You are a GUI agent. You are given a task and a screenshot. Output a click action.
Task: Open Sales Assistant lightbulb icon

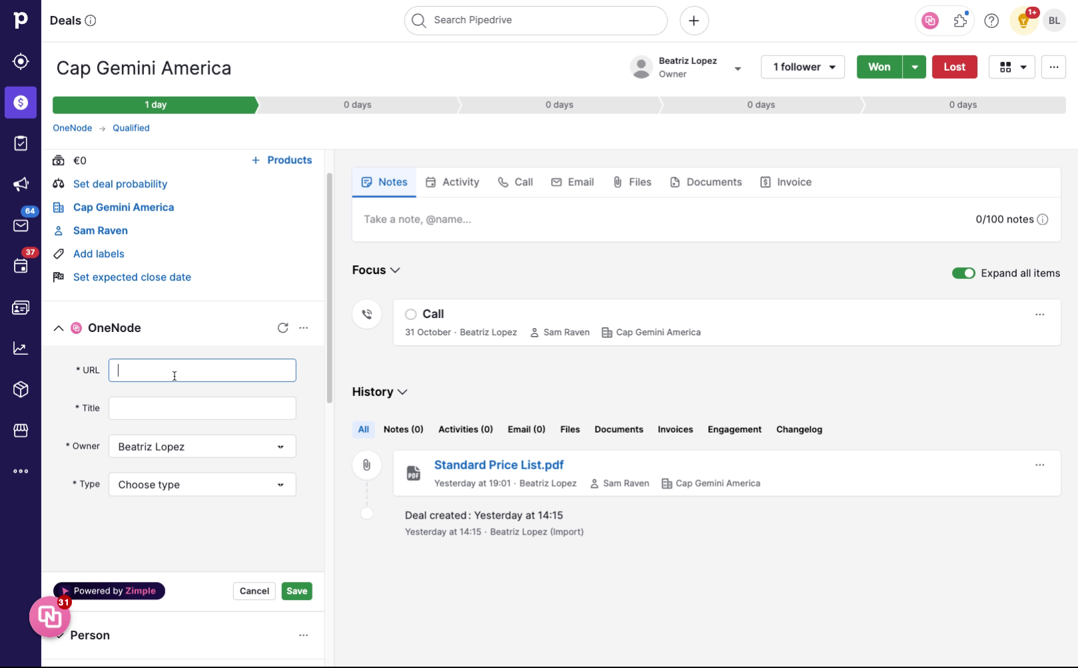[x=1023, y=21]
